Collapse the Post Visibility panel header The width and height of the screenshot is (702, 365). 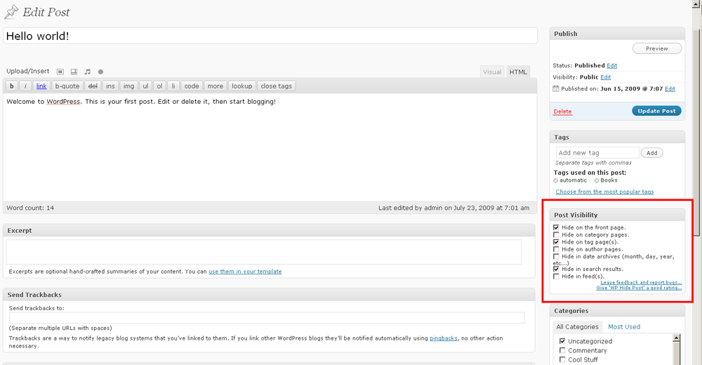click(616, 215)
